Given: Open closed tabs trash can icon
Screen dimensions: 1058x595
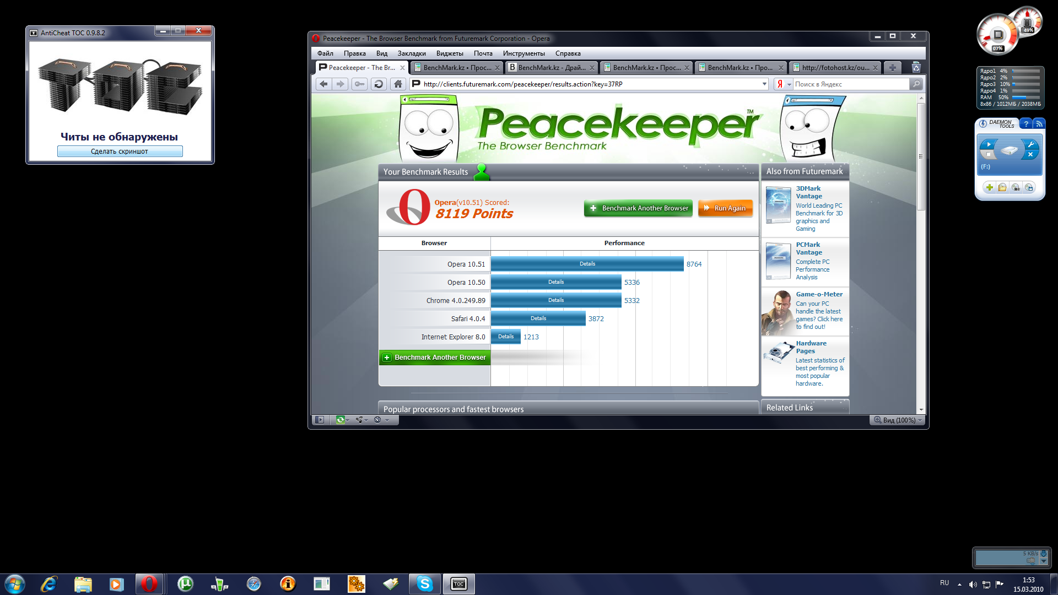Looking at the screenshot, I should click(x=916, y=67).
